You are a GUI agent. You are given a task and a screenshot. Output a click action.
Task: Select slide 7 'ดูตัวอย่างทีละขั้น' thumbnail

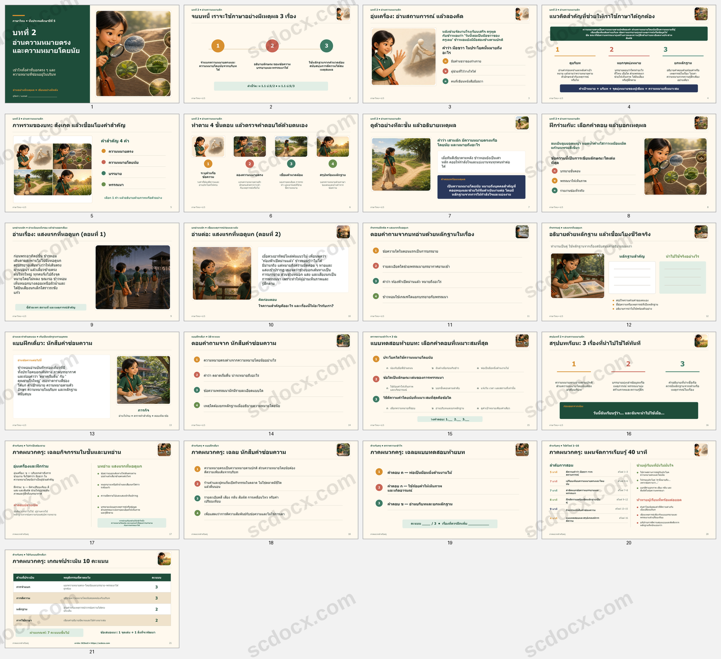click(x=450, y=163)
